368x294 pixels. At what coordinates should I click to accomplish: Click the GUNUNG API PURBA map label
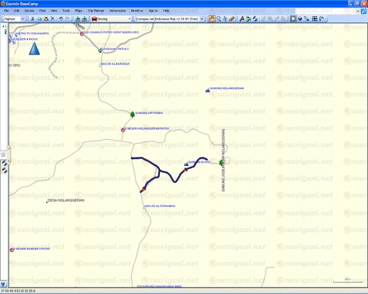(149, 113)
